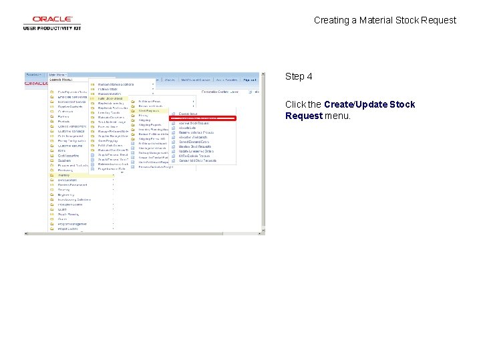
Task: Select the Update Unreserved Orders entry
Action: pos(196,151)
